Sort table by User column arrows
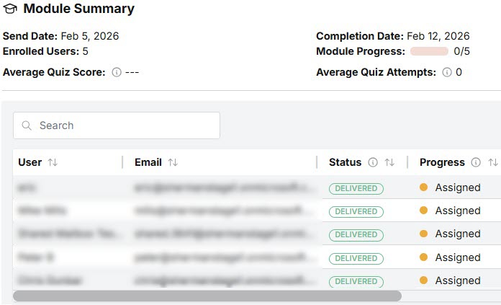This screenshot has height=305, width=501. pyautogui.click(x=53, y=162)
